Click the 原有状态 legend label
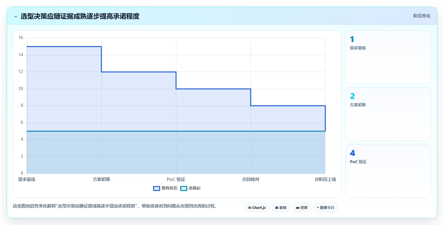 tap(169, 188)
